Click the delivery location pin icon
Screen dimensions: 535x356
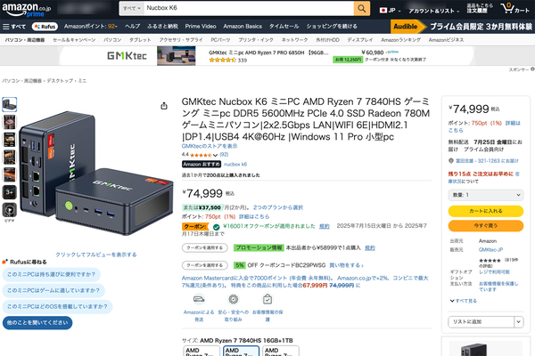(x=450, y=161)
